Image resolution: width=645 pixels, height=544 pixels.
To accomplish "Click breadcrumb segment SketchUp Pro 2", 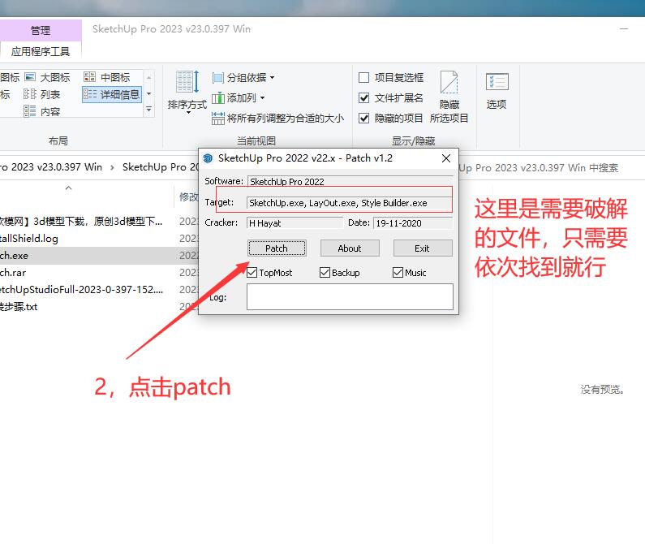I will coord(161,167).
